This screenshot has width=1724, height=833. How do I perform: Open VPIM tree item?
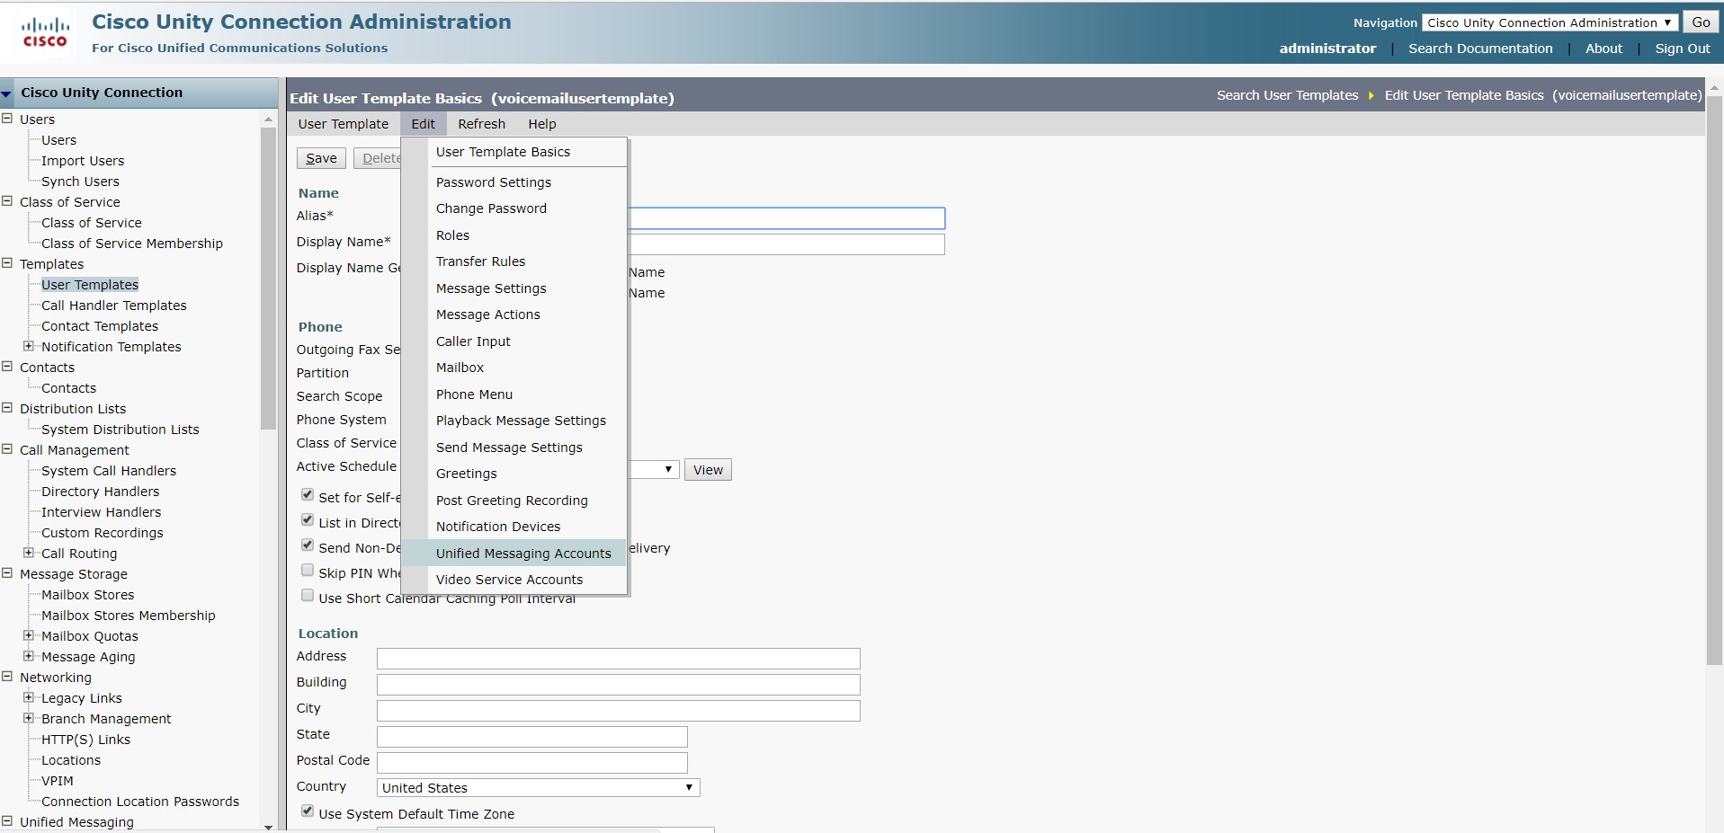tap(58, 781)
